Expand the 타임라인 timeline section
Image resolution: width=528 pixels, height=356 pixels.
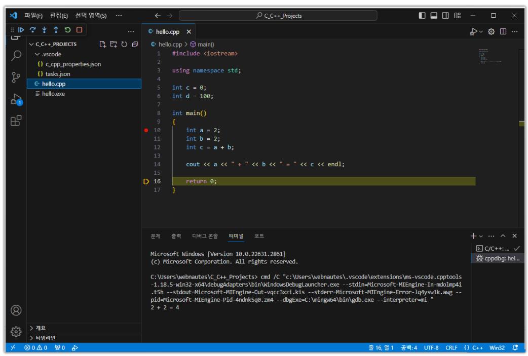(84, 337)
